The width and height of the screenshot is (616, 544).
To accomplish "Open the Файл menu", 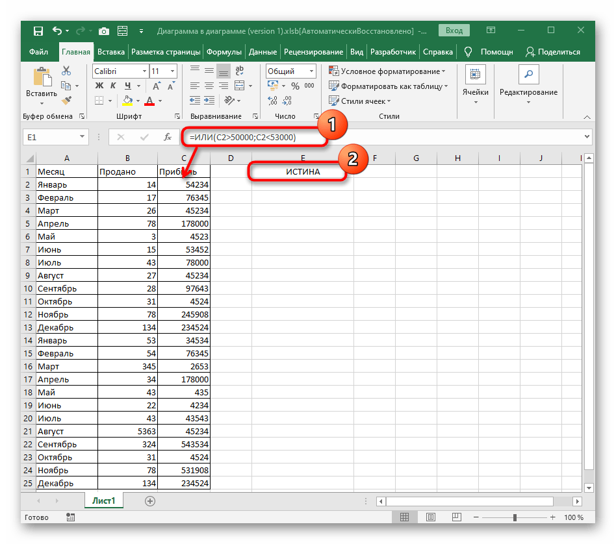I will click(x=38, y=52).
